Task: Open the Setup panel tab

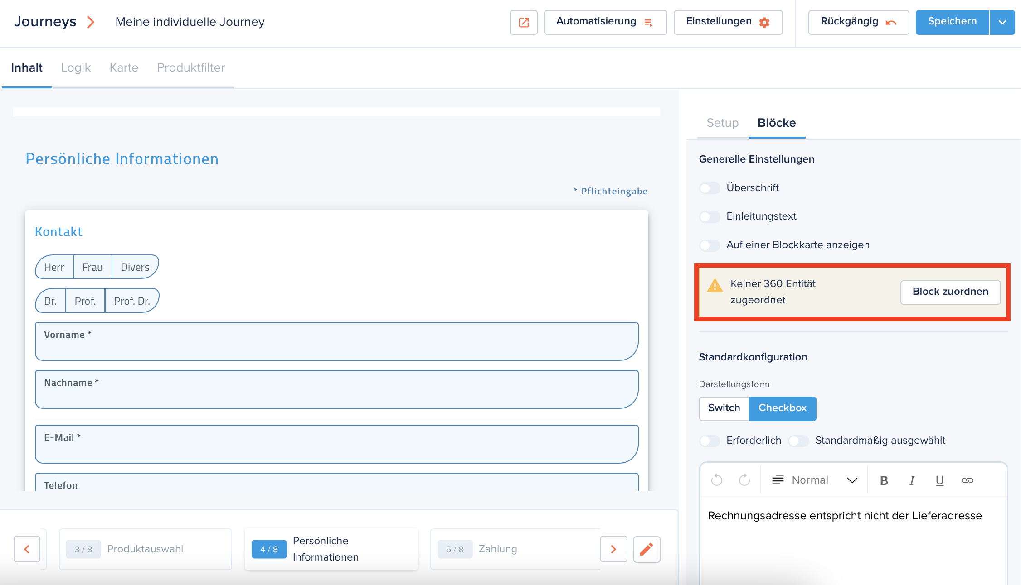Action: [x=723, y=123]
